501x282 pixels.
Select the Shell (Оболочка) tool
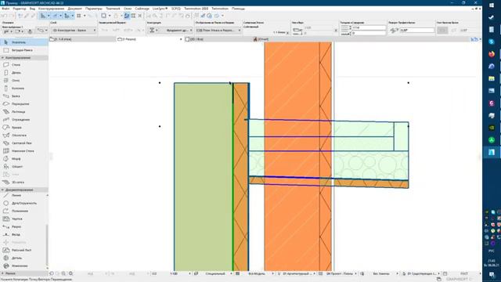tap(24, 136)
